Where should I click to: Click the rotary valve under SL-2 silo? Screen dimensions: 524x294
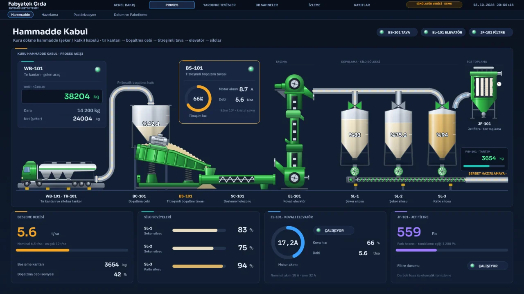398,171
